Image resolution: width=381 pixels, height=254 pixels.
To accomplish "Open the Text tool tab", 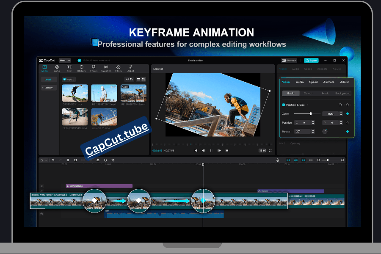I will pos(69,68).
